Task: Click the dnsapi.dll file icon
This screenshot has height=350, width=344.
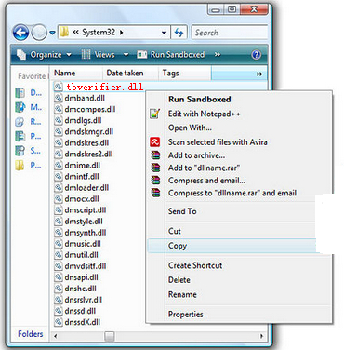Action: [x=59, y=277]
